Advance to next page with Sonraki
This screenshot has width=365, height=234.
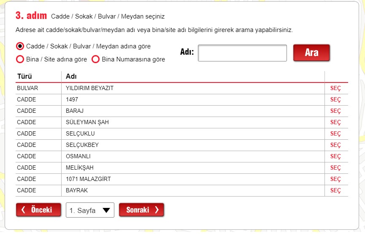pyautogui.click(x=141, y=210)
